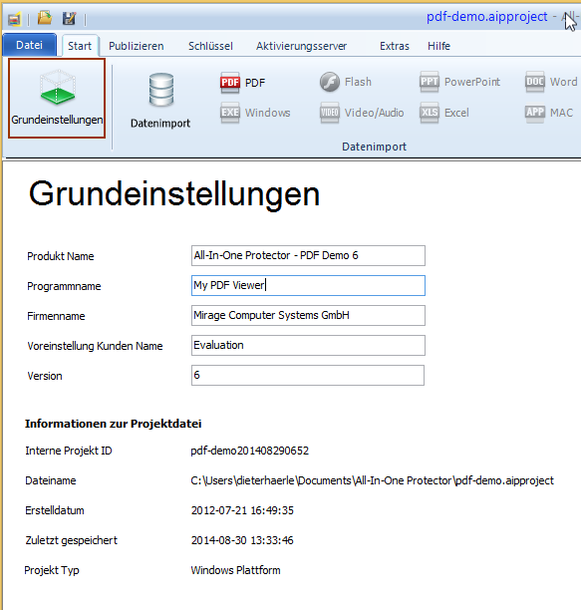Open the Datei menu tab

click(30, 45)
